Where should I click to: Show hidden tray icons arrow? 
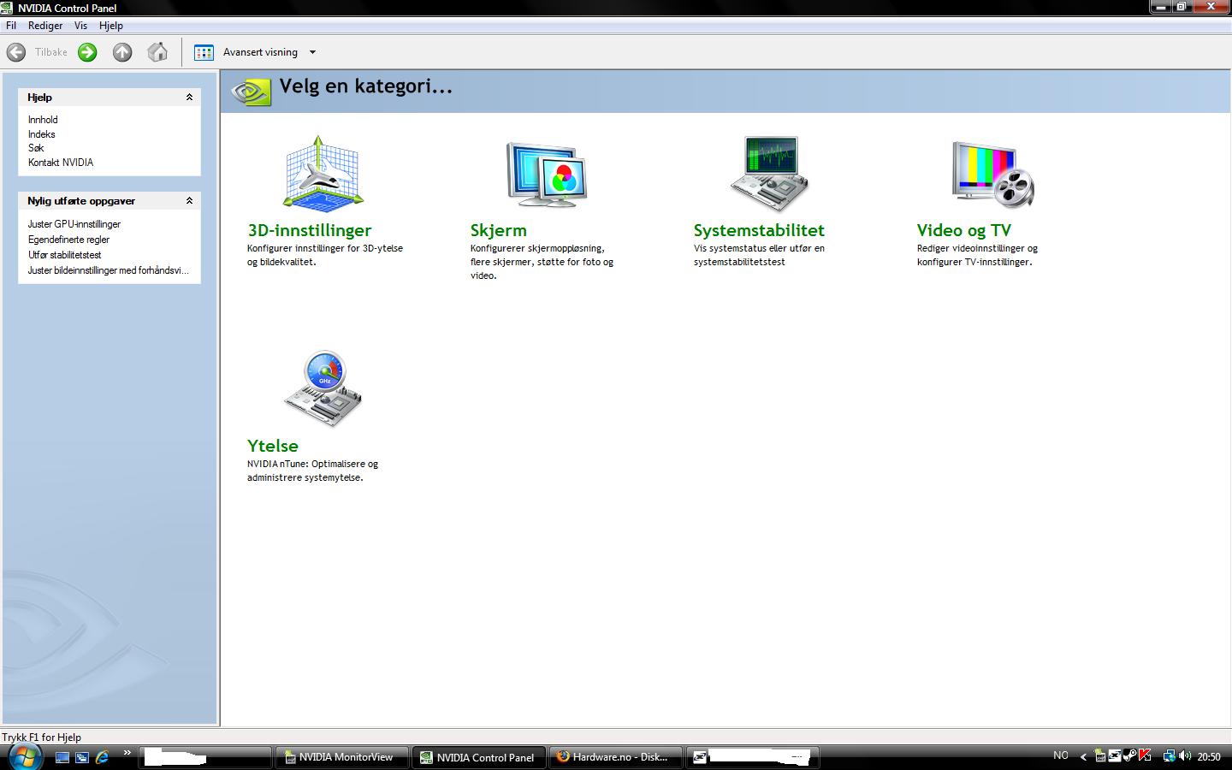pyautogui.click(x=1083, y=756)
